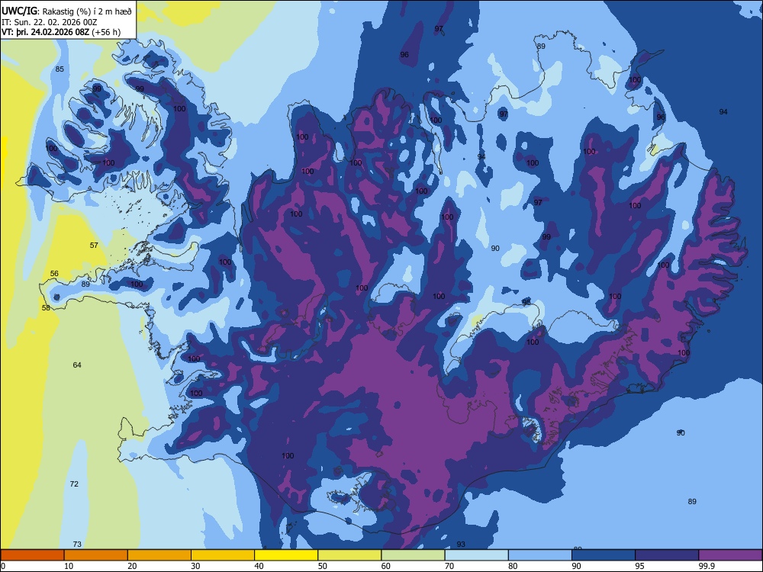
Task: Click the 'Rakastig (%) í 2 m hæð' label
Action: [87, 11]
